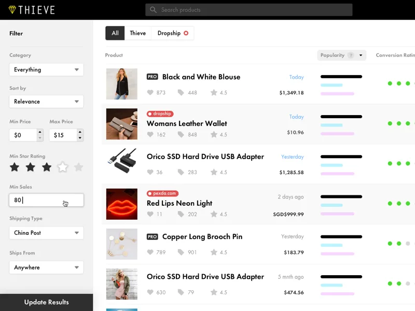This screenshot has height=311, width=415.
Task: Click star rating icon on Black and White Blouse
Action: 214,93
